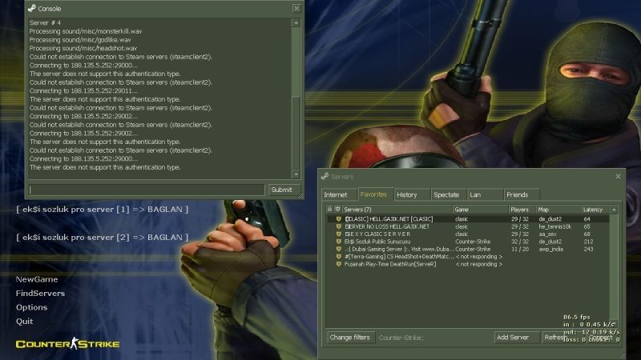
Task: Close the Console window
Action: coord(296,8)
